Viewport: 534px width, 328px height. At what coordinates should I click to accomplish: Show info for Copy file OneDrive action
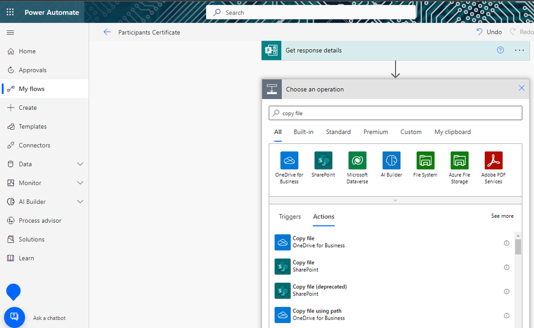pyautogui.click(x=506, y=243)
